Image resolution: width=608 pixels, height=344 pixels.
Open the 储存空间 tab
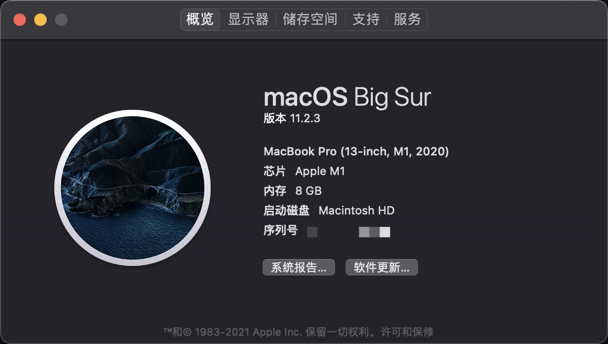coord(310,19)
